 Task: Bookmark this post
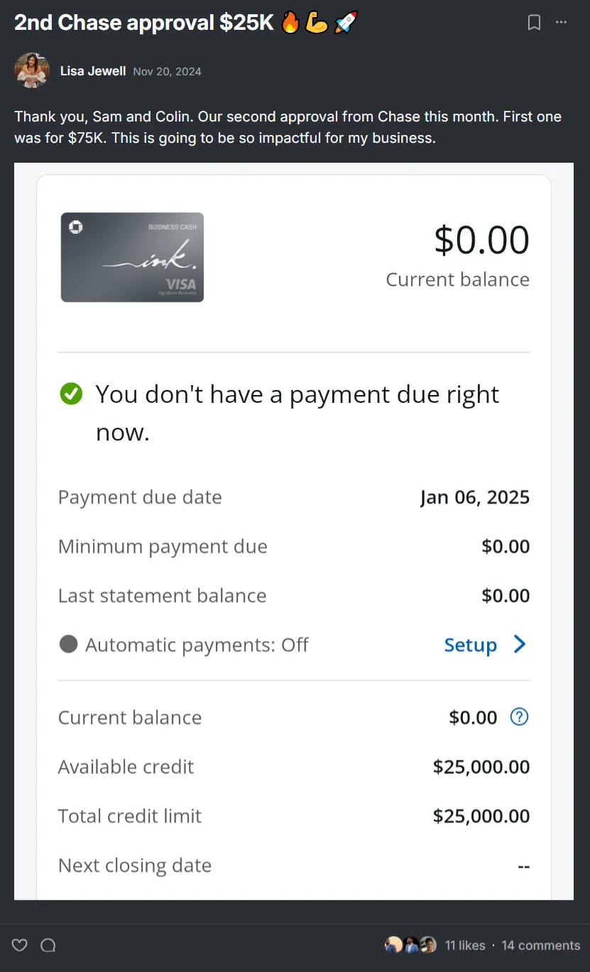coord(534,23)
